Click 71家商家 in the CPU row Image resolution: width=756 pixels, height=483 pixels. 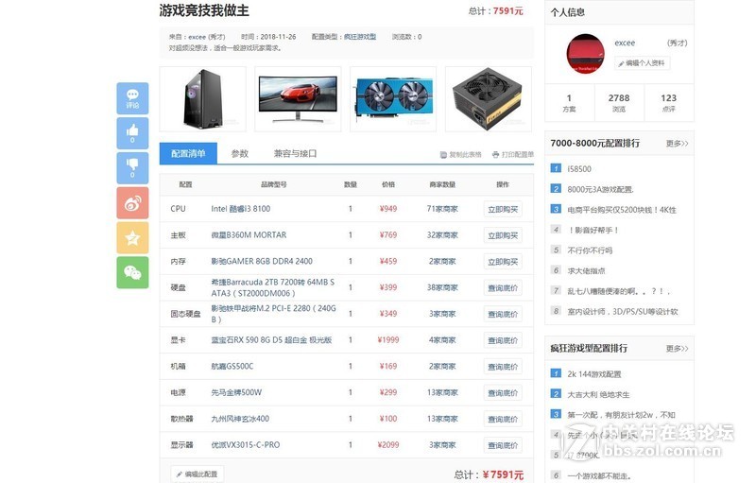point(442,209)
